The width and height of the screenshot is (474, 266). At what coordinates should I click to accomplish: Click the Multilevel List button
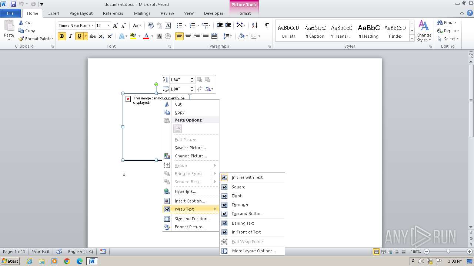pos(205,25)
